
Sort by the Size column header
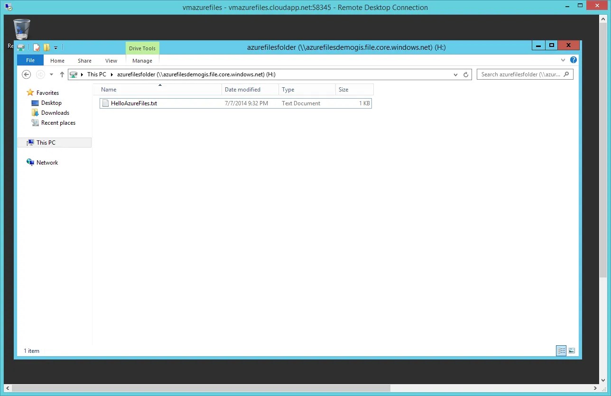click(354, 90)
